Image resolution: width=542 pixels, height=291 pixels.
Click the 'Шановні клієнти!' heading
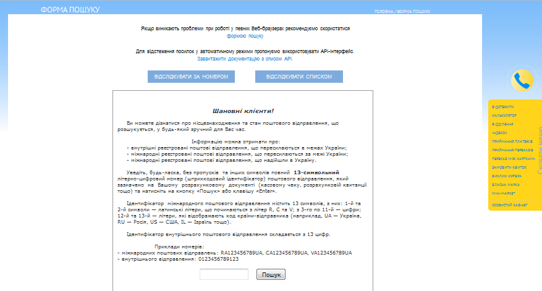(x=243, y=111)
